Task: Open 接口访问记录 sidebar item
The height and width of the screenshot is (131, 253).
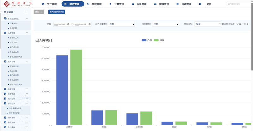Action: click(x=14, y=113)
